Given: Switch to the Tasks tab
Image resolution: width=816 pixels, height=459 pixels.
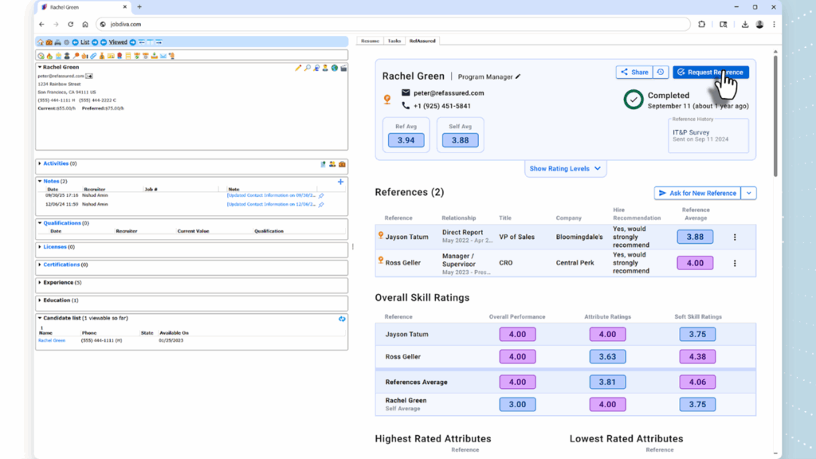Looking at the screenshot, I should (394, 41).
